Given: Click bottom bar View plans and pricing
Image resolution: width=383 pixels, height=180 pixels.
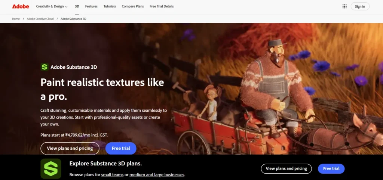Looking at the screenshot, I should pyautogui.click(x=286, y=168).
